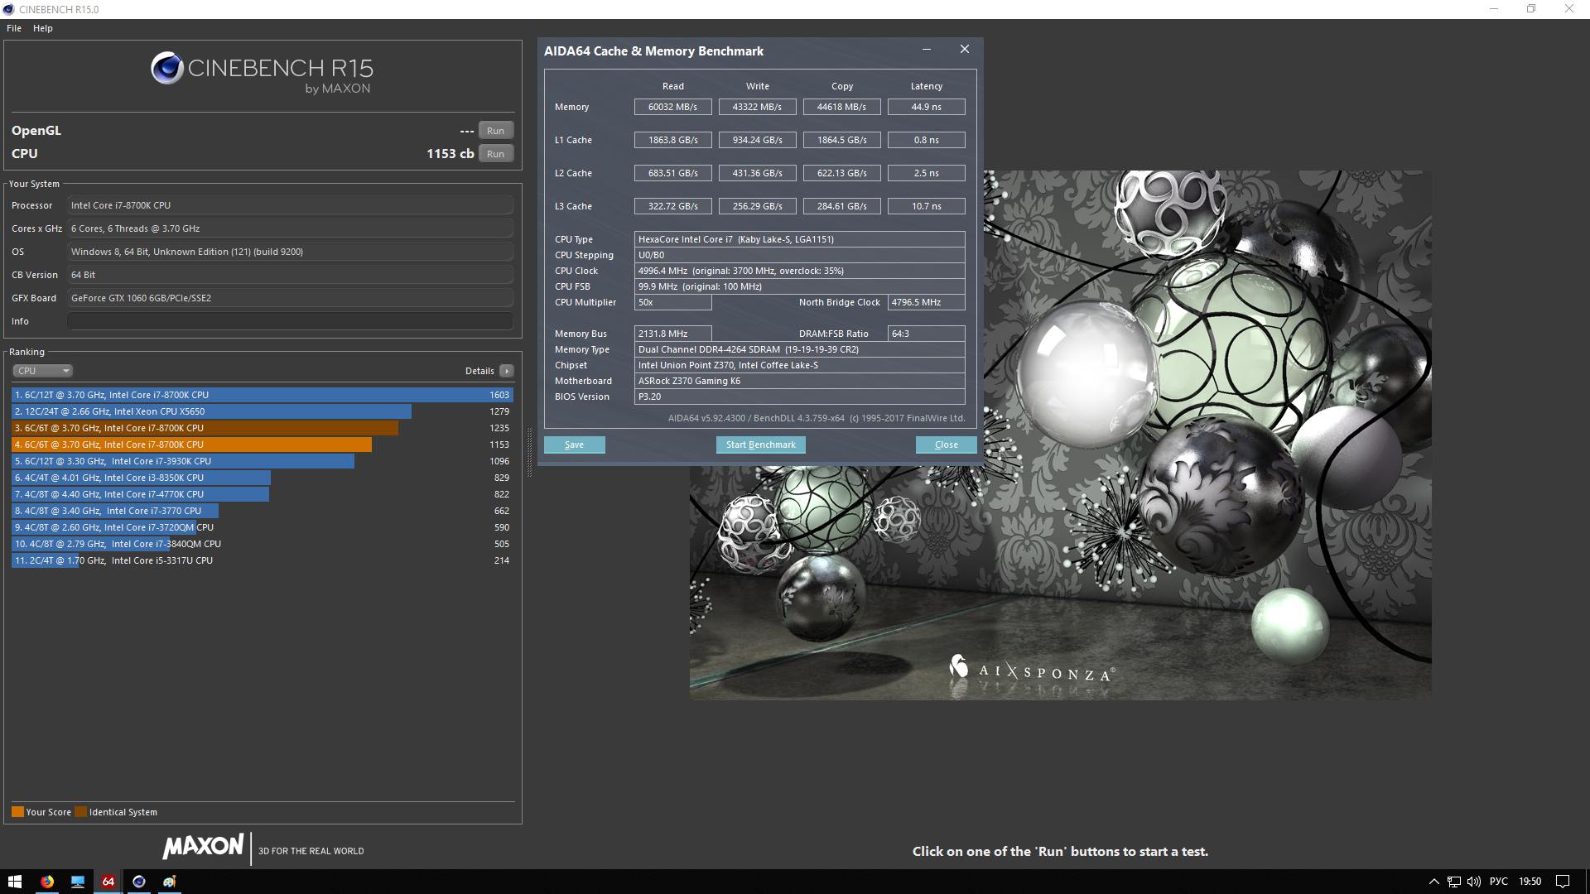This screenshot has width=1590, height=894.
Task: Open the action center notification icon
Action: pos(1563,882)
